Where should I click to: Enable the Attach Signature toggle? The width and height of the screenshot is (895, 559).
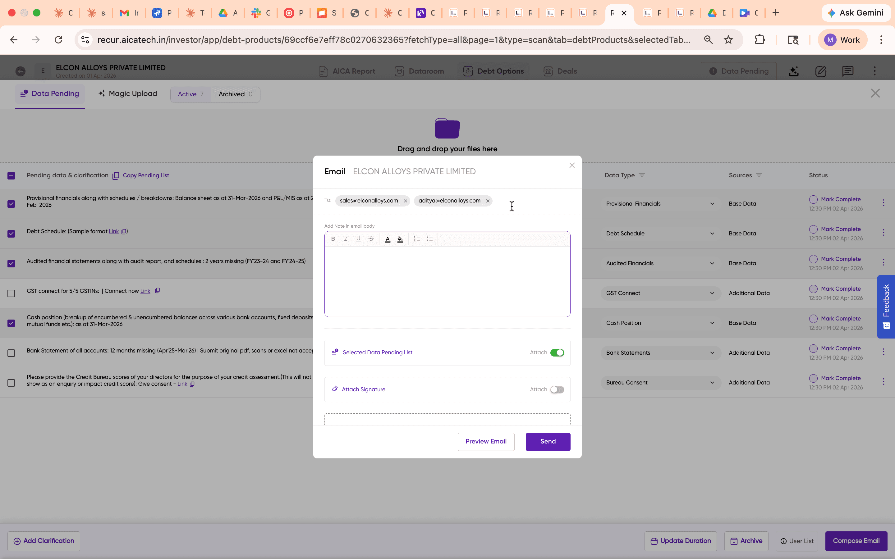557,389
